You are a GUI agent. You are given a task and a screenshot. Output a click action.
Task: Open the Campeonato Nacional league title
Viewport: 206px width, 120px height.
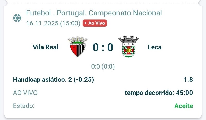click(x=94, y=13)
